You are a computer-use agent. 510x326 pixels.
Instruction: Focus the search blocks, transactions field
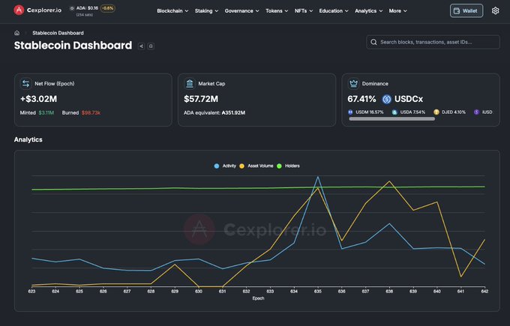tap(433, 42)
